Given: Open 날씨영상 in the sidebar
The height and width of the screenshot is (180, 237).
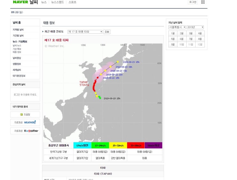Looking at the screenshot, I should click(17, 58).
